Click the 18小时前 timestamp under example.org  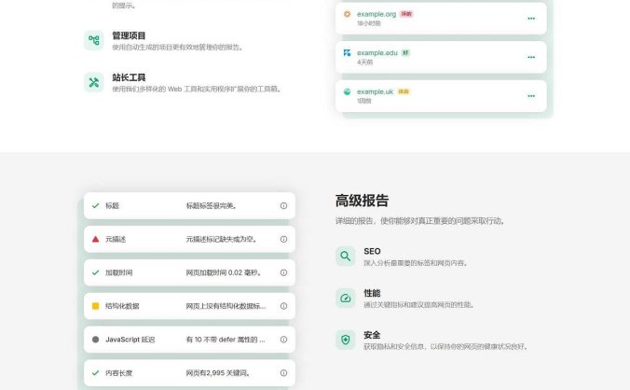[368, 23]
